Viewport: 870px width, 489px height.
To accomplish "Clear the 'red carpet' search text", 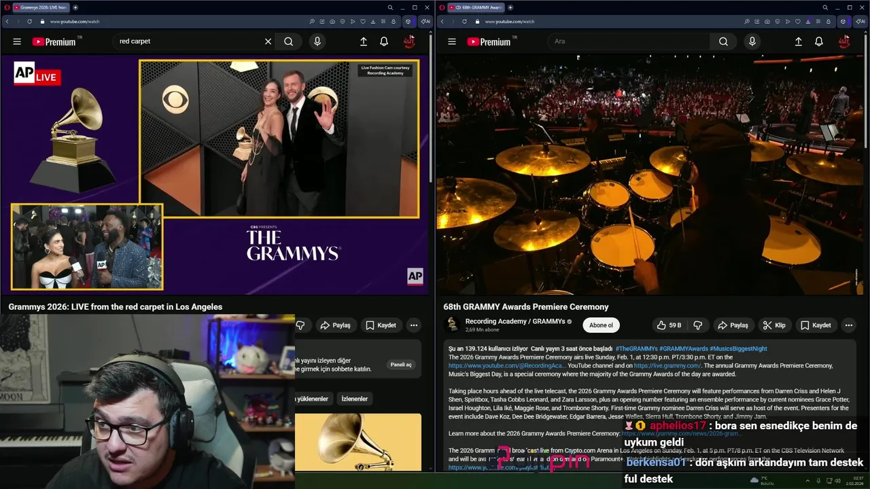I will 268,41.
